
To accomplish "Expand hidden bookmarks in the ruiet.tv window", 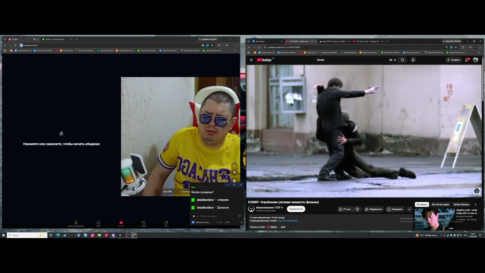I will coord(235,50).
